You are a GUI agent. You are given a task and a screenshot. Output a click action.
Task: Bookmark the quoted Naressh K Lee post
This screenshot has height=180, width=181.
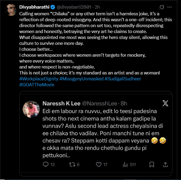[x=152, y=164]
